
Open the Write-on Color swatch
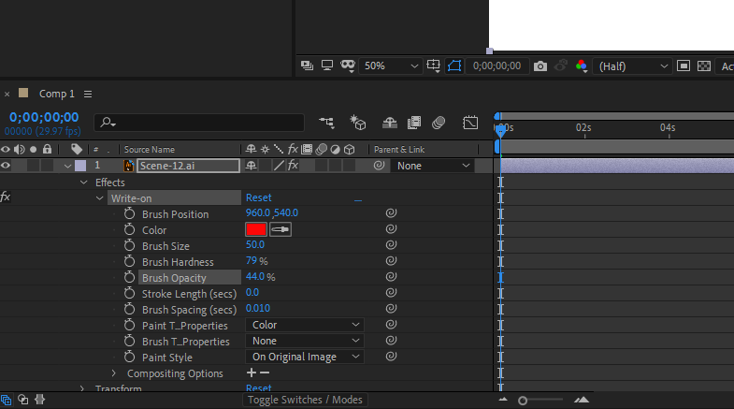pyautogui.click(x=256, y=229)
